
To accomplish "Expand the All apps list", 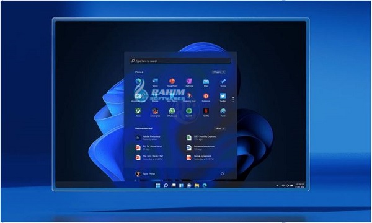I will (x=218, y=72).
